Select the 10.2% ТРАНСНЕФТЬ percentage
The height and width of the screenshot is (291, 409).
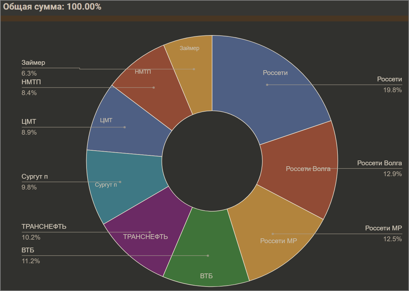[x=31, y=237]
